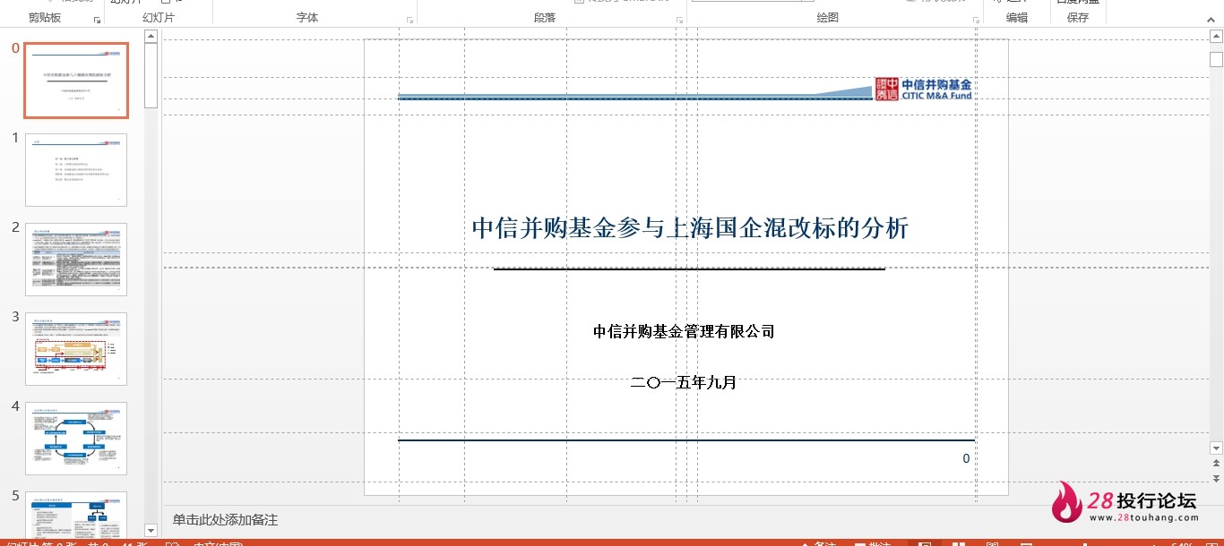Click the slide title 中信并购基金参与上海国企混改标的分析

click(690, 227)
